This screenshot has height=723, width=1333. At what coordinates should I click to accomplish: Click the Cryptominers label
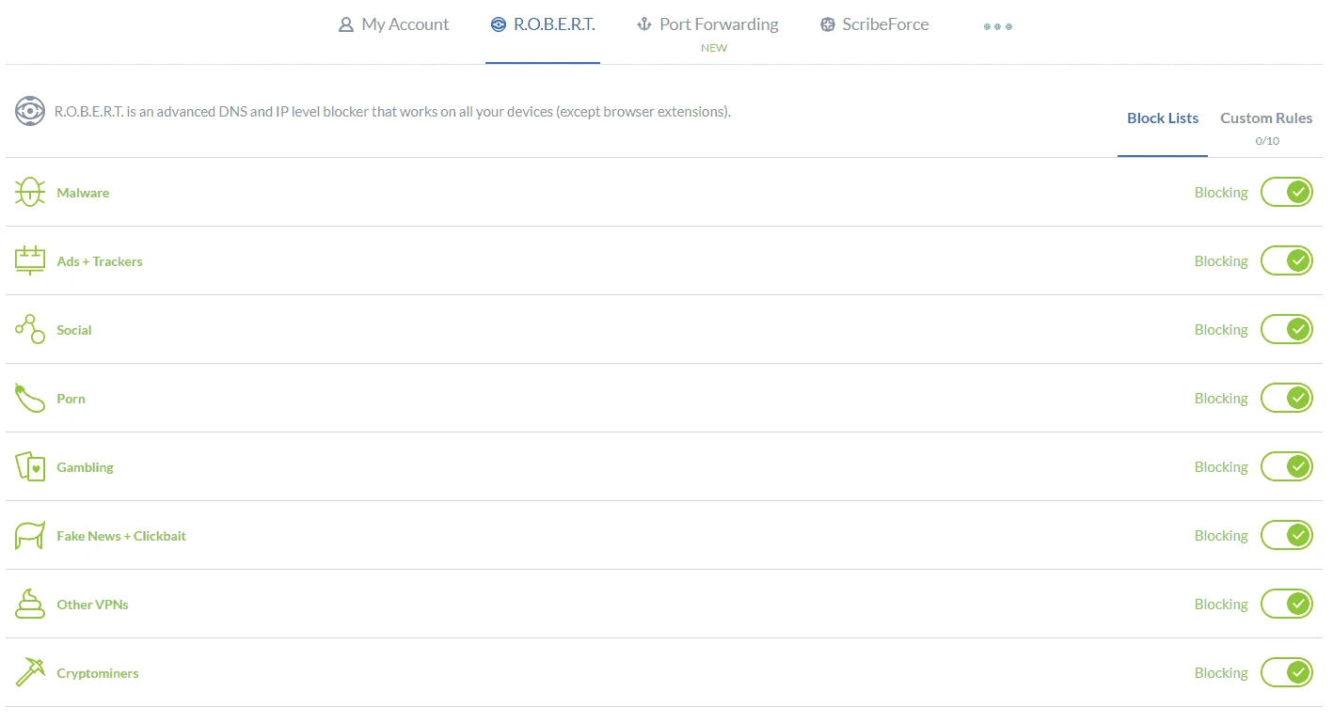98,673
